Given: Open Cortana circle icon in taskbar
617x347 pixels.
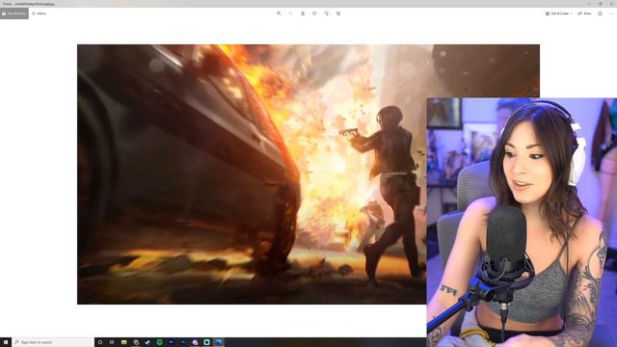Looking at the screenshot, I should [x=100, y=342].
